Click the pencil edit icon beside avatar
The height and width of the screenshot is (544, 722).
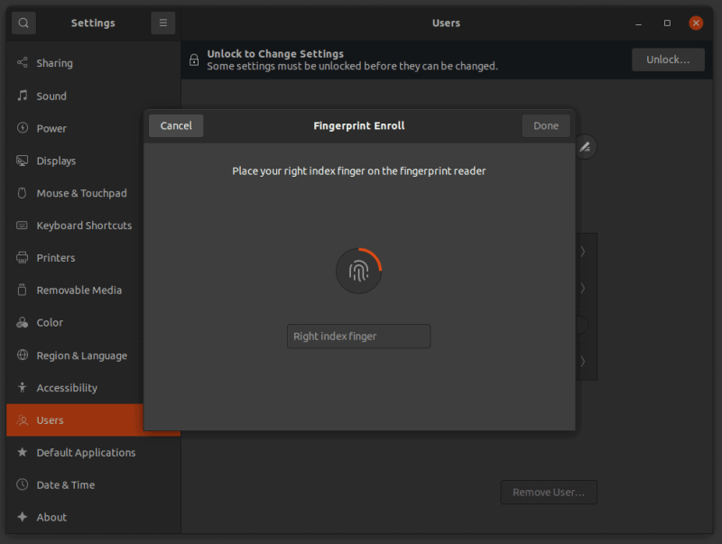585,146
